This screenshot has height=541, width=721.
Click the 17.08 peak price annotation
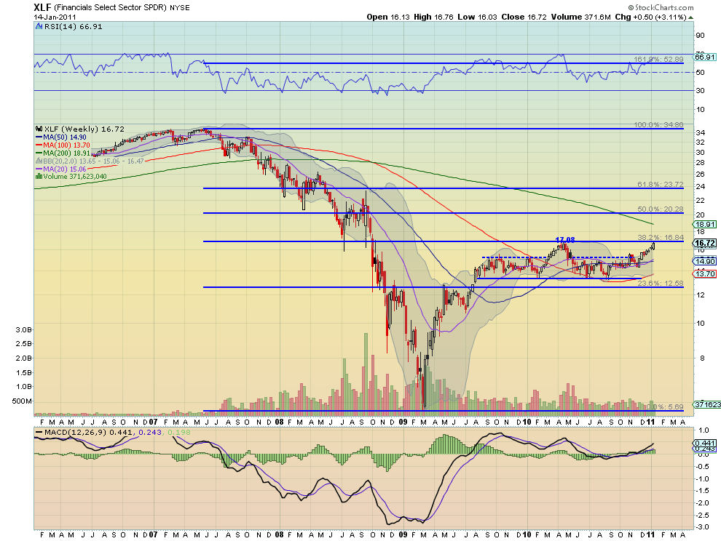coord(564,240)
